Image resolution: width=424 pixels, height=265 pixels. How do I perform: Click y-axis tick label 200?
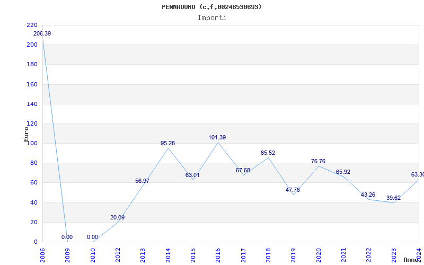[32, 45]
